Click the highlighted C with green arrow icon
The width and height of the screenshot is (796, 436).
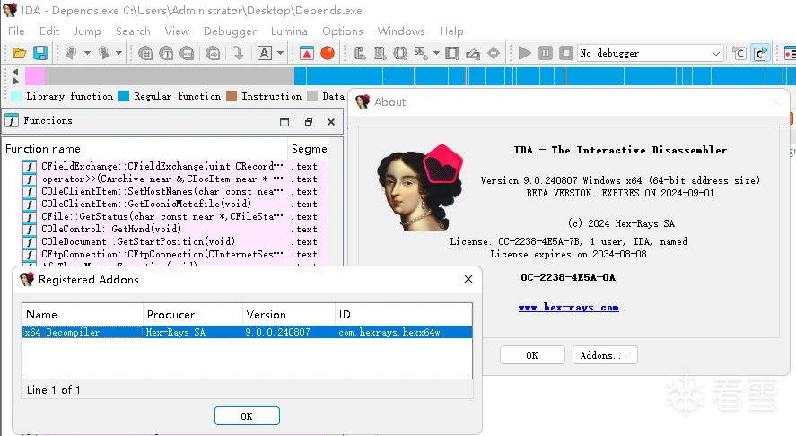click(760, 53)
